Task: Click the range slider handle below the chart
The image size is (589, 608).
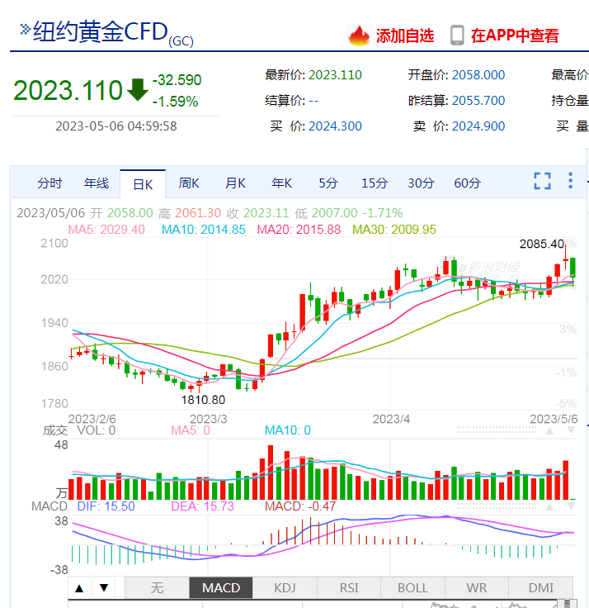Action: (568, 603)
